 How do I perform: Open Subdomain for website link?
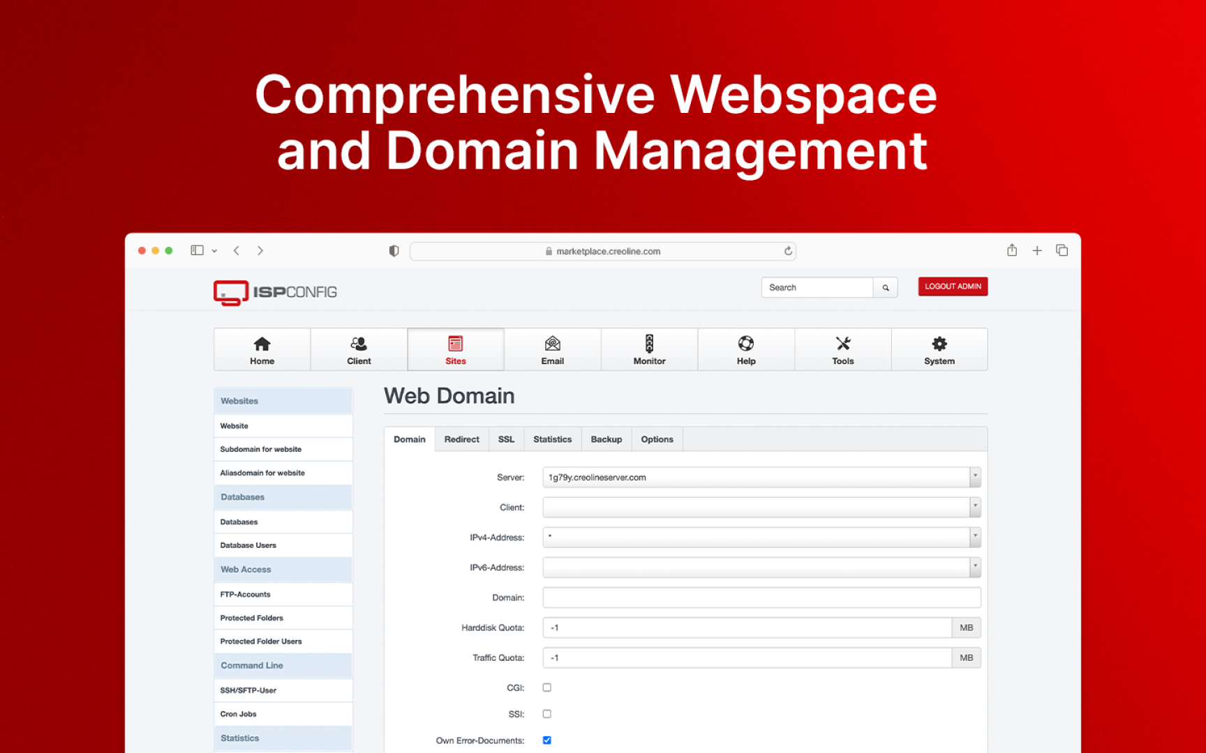coord(261,450)
